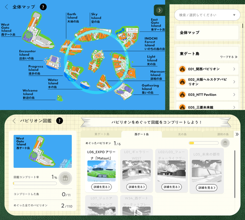Go back from the パビリオン図鑑 screen
Viewport: 245px width, 220px height.
[14, 121]
